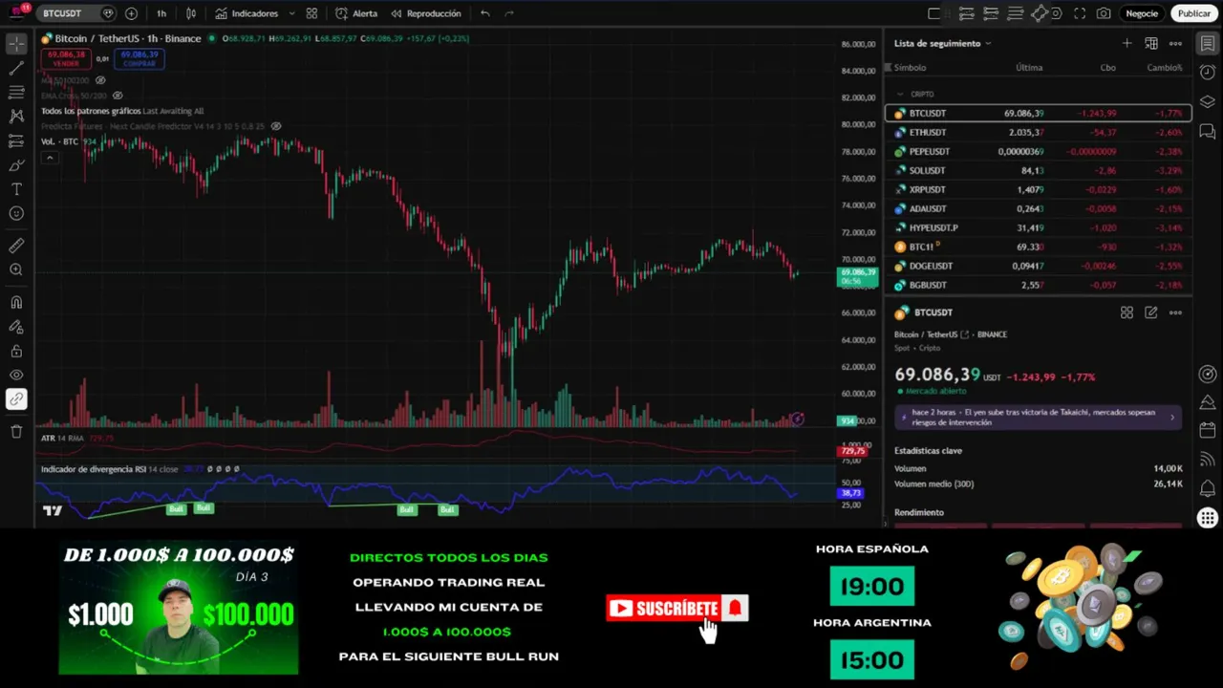Viewport: 1223px width, 688px height.
Task: Select the text annotation tool
Action: coord(16,189)
